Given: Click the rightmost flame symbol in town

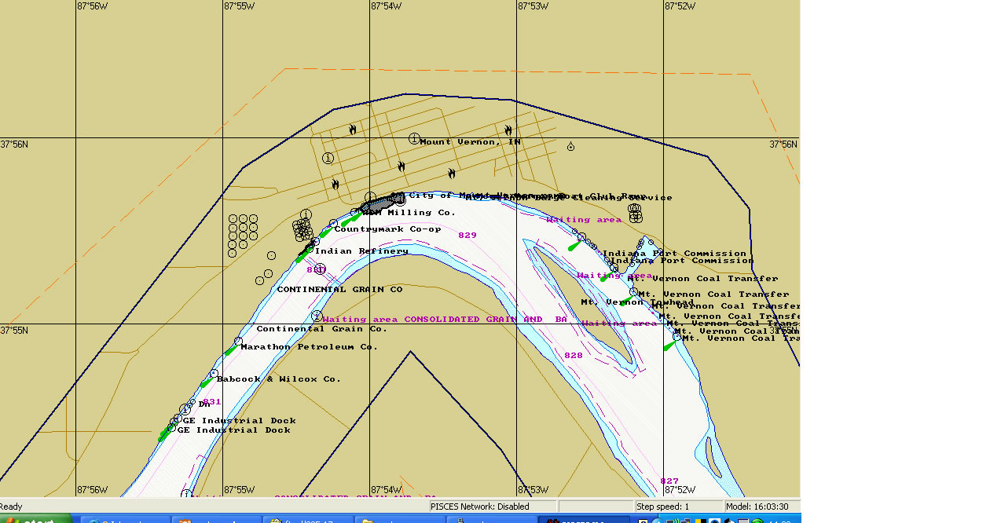Looking at the screenshot, I should [508, 130].
